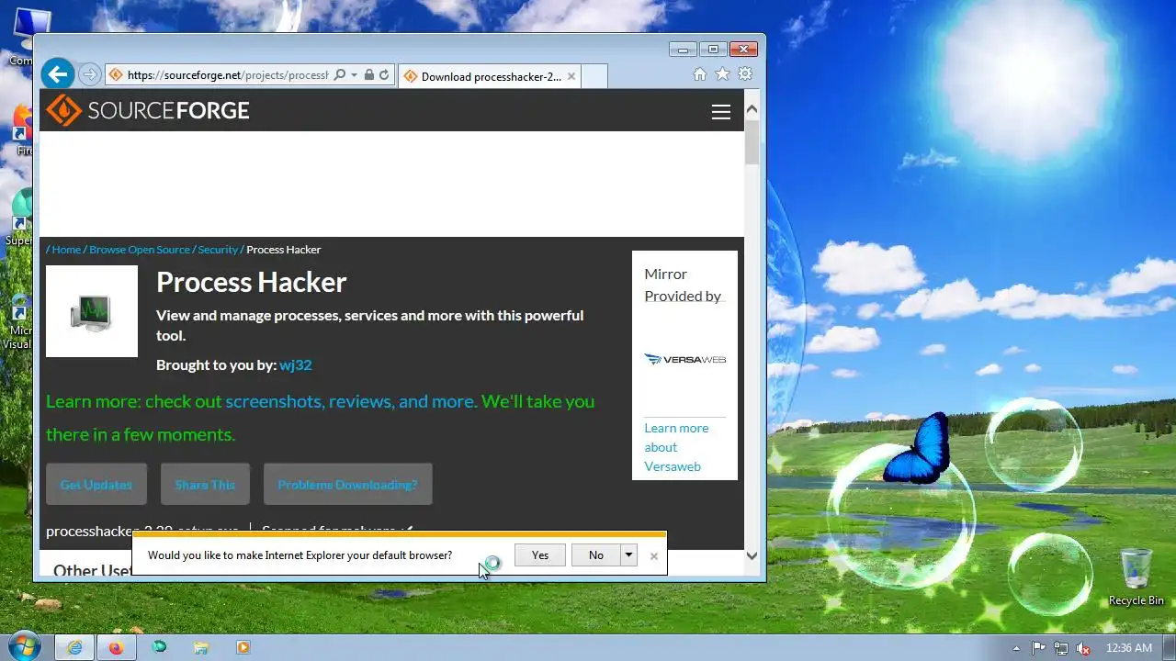Click the 12:36 AM taskbar clock
The image size is (1176, 661).
1129,648
